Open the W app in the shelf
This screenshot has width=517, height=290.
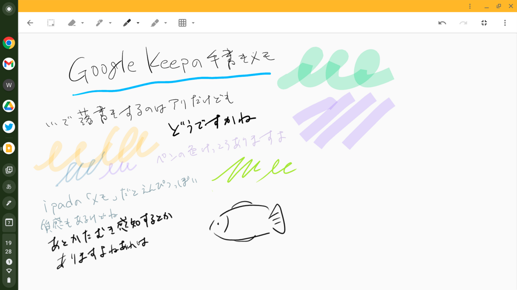tap(9, 85)
